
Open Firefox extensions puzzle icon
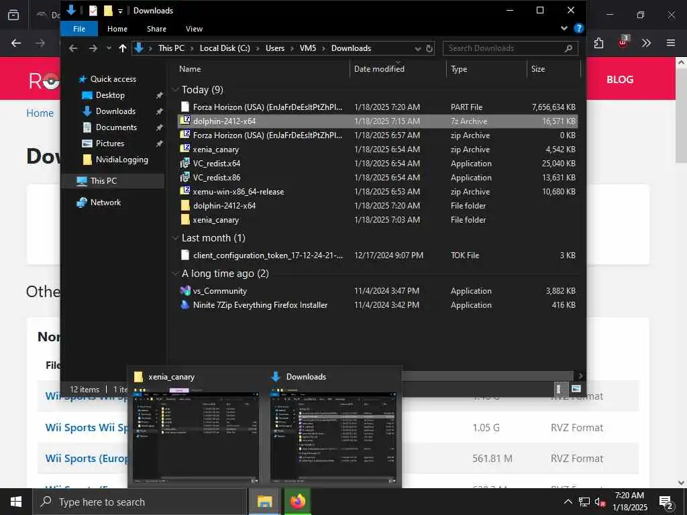tap(599, 43)
